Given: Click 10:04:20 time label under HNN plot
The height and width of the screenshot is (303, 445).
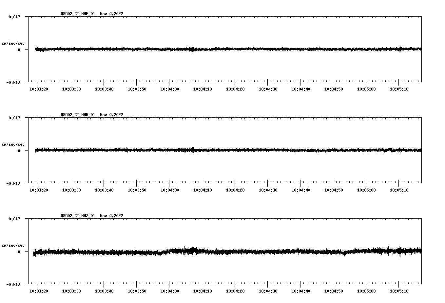Looking at the screenshot, I should 235,190.
